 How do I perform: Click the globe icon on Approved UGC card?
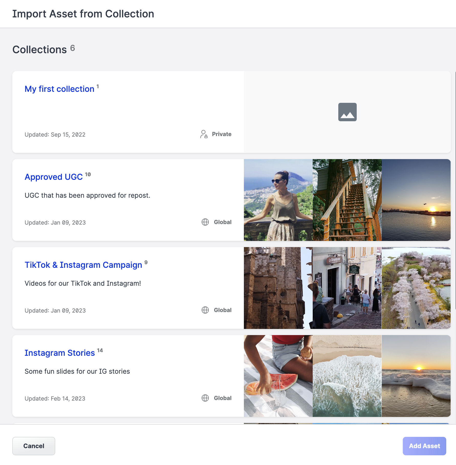pyautogui.click(x=205, y=222)
